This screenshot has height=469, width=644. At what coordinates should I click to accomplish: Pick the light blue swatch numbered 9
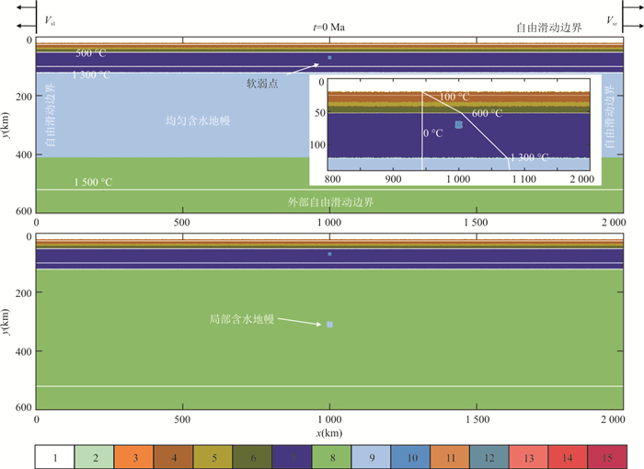371,454
